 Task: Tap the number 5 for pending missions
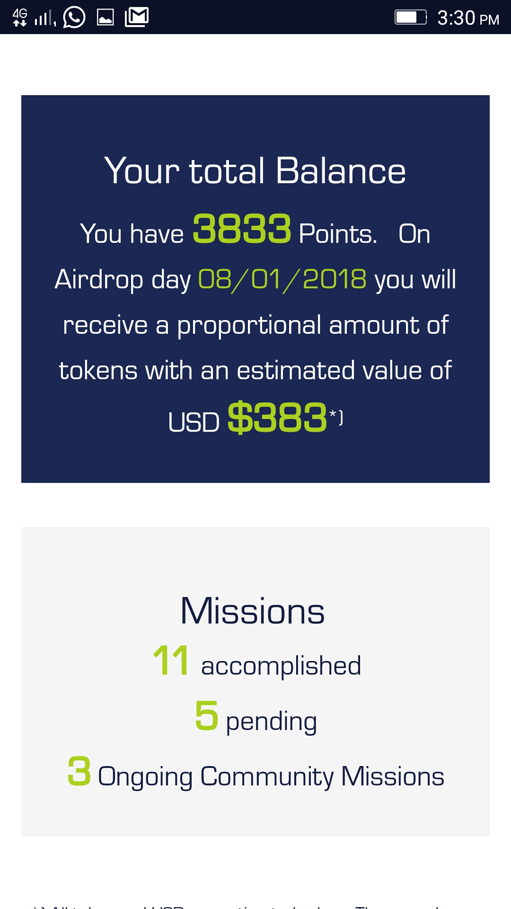[x=207, y=716]
